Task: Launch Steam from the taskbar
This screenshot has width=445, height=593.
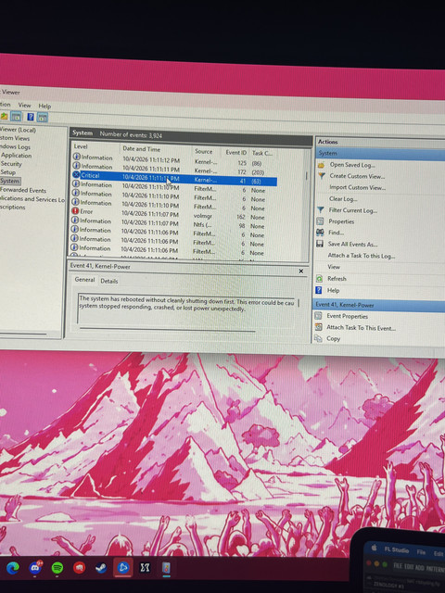Action: [x=101, y=567]
